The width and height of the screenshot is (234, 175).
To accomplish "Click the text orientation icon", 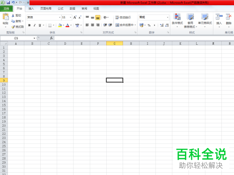I will pos(105,17).
